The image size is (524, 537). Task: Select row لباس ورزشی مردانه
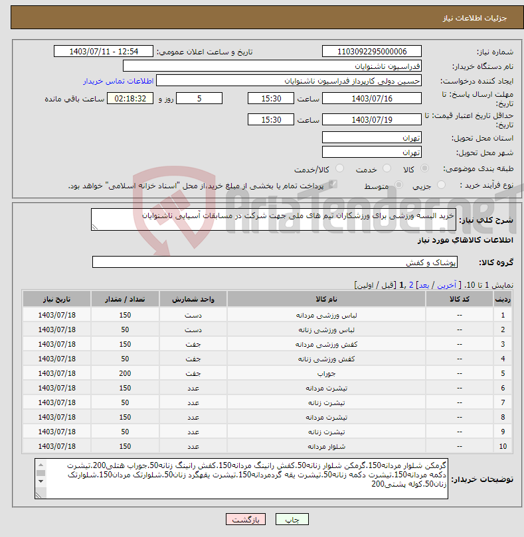(x=268, y=315)
